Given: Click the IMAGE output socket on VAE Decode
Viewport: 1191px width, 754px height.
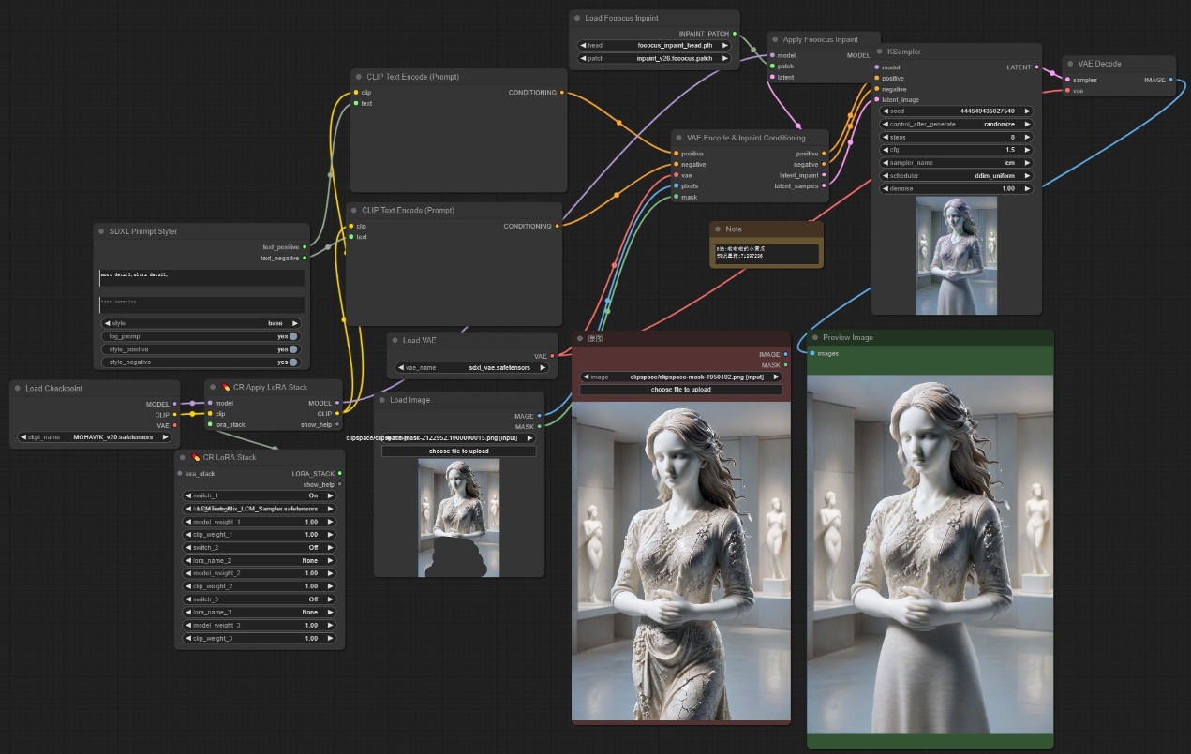Looking at the screenshot, I should coord(1171,80).
